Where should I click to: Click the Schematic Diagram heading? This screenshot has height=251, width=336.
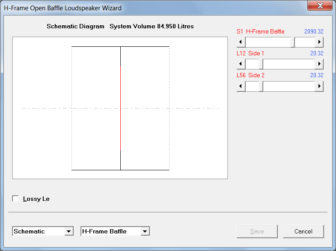(x=75, y=27)
